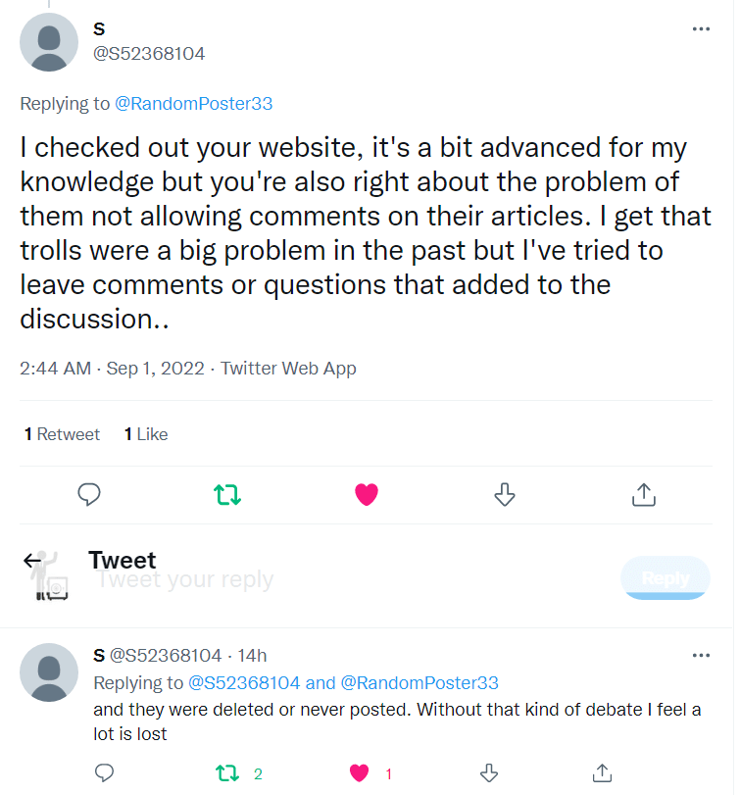This screenshot has height=795, width=740.
Task: Click the download arrow icon on main tweet
Action: [x=505, y=494]
